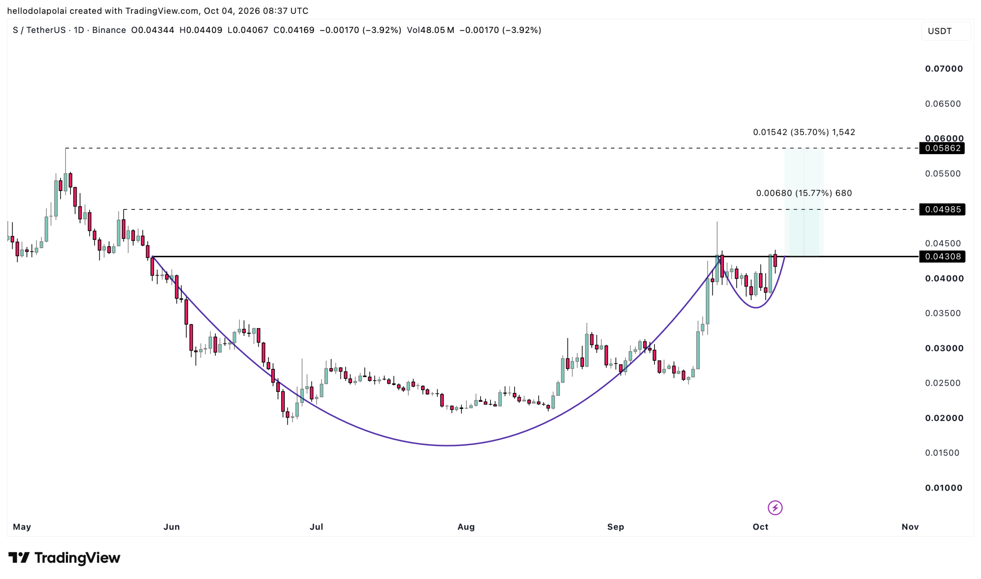Click the 0.02000 price axis tick
Screen dimensions: 981x579
point(944,418)
